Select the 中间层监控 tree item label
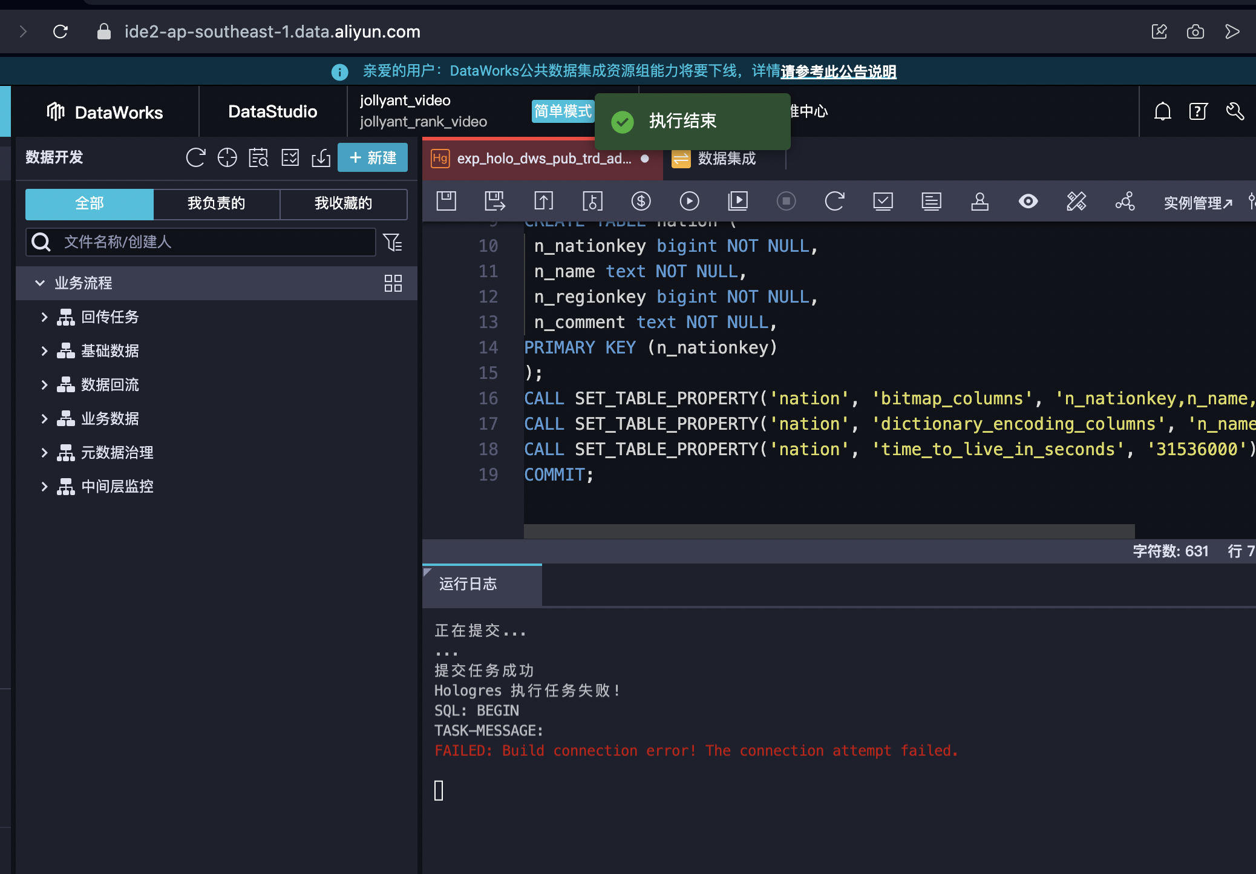The height and width of the screenshot is (874, 1256). coord(117,487)
